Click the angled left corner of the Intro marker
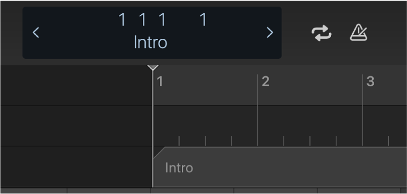The height and width of the screenshot is (194, 407). pos(159,152)
